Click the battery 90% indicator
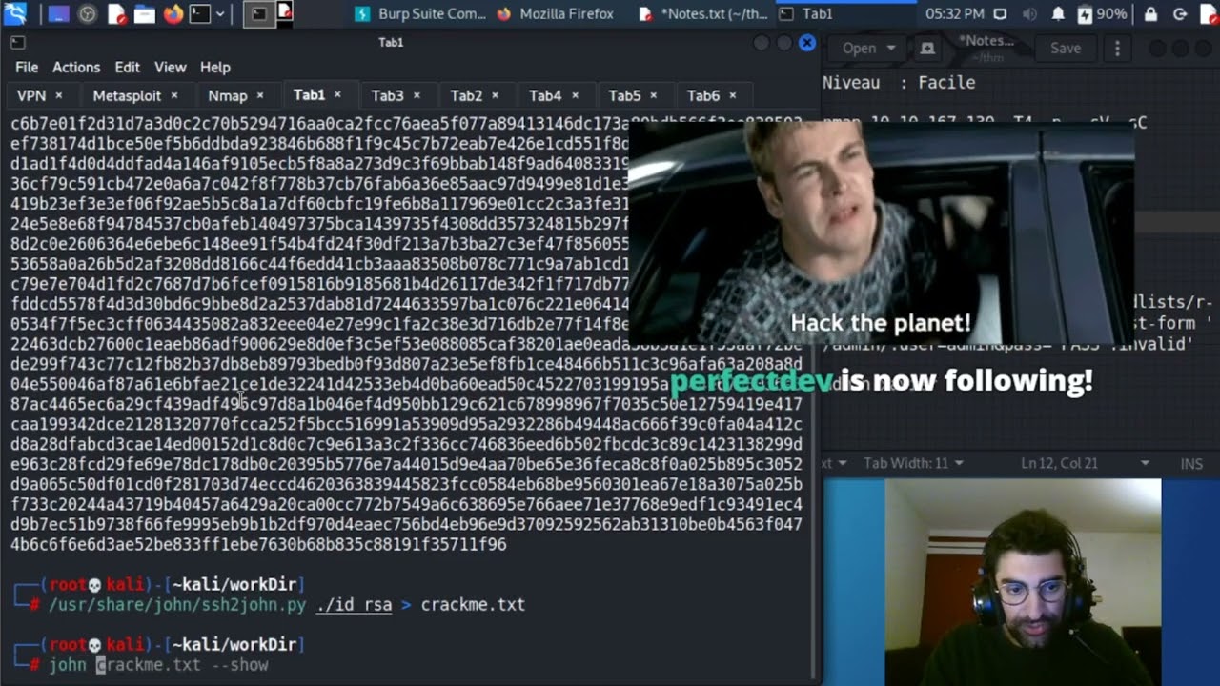The image size is (1220, 686). [1103, 13]
